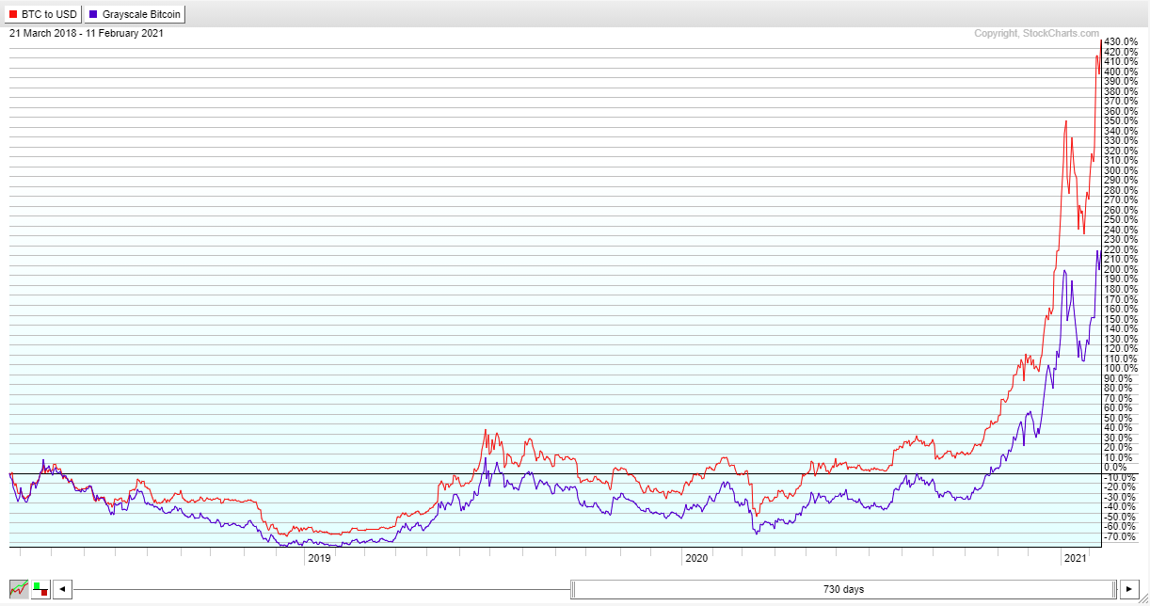Click the slider's left edge handle

(x=572, y=590)
